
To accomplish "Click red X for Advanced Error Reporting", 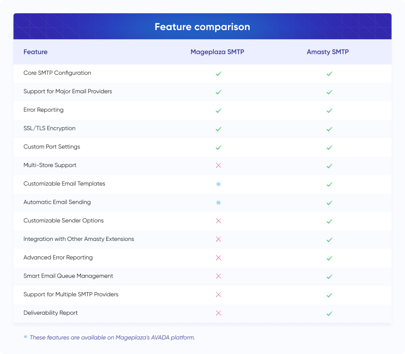I will (219, 258).
